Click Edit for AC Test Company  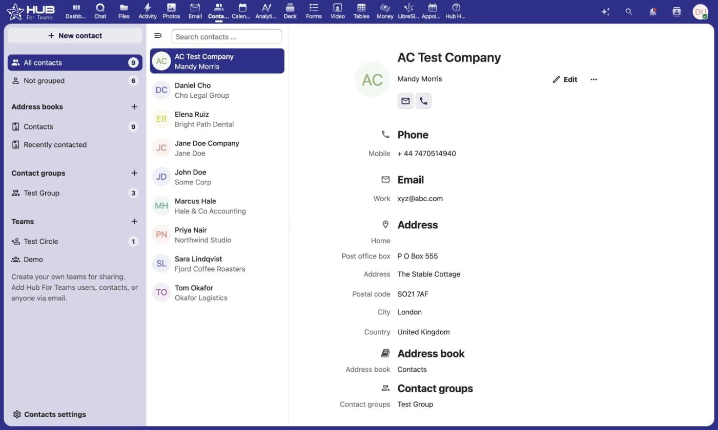565,79
